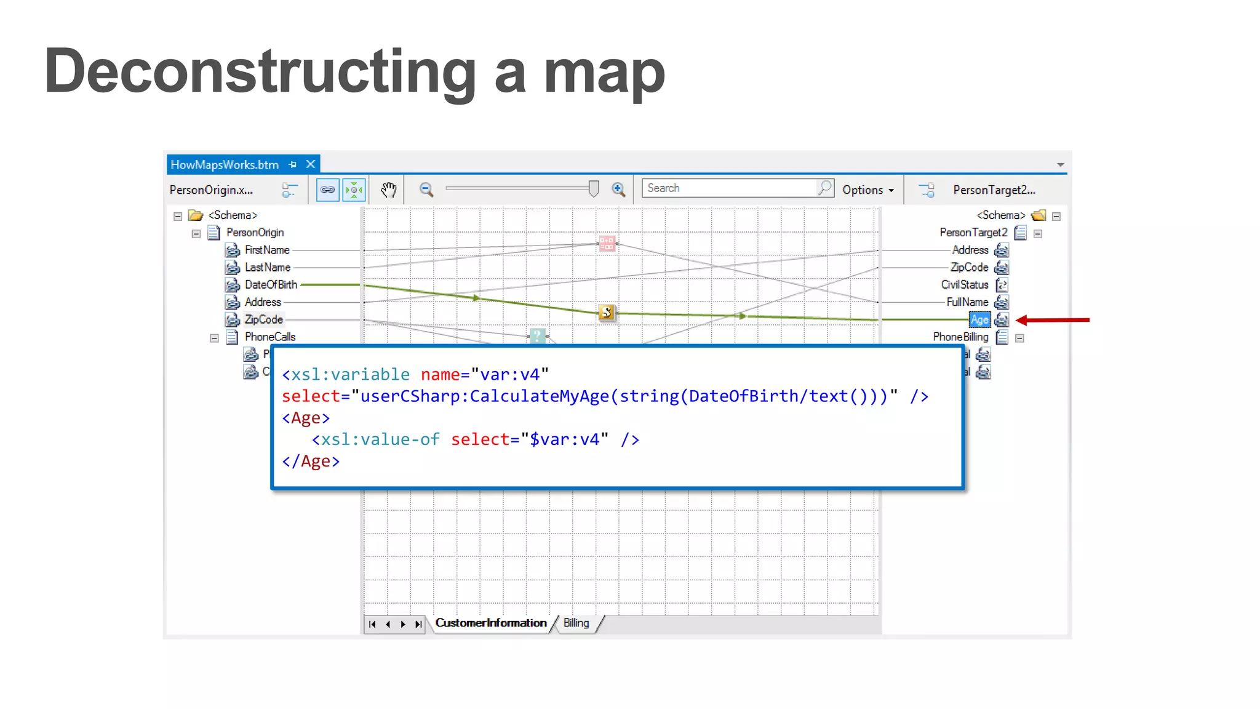Click the Scripting functoid on the grid

pos(607,313)
